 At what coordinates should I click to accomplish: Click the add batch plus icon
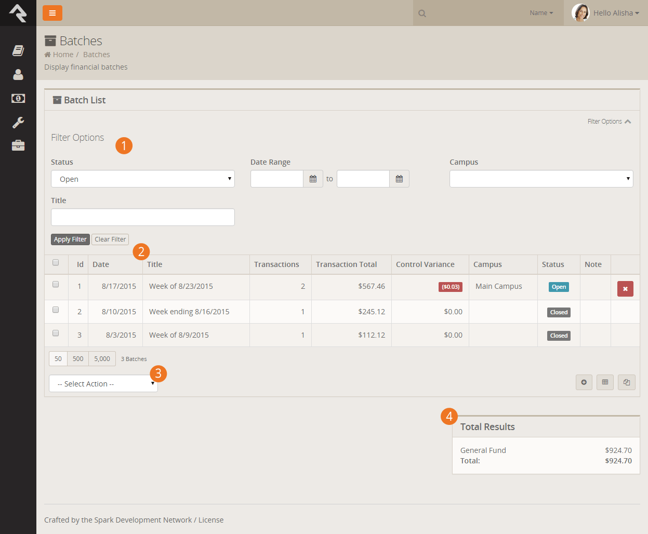pyautogui.click(x=584, y=382)
